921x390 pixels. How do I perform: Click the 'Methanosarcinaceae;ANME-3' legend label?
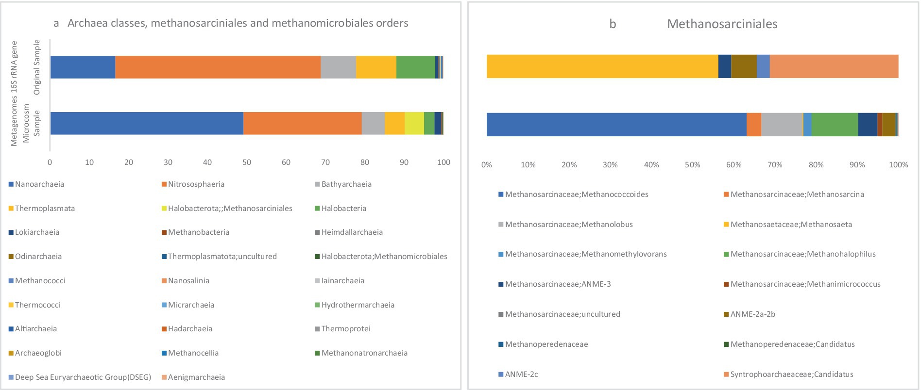coord(558,284)
